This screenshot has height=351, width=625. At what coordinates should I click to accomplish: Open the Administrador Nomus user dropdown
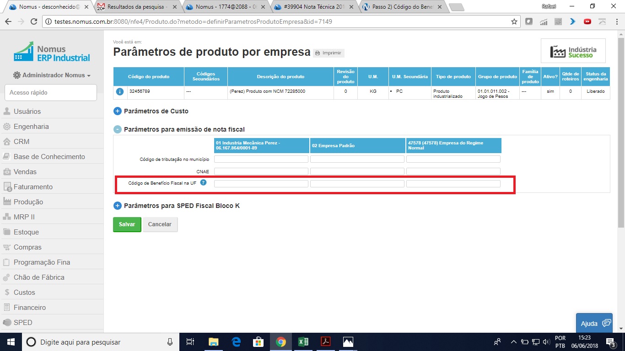point(52,75)
